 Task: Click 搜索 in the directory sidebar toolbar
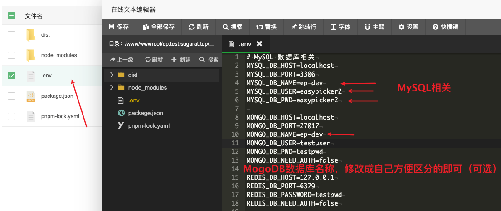(209, 60)
